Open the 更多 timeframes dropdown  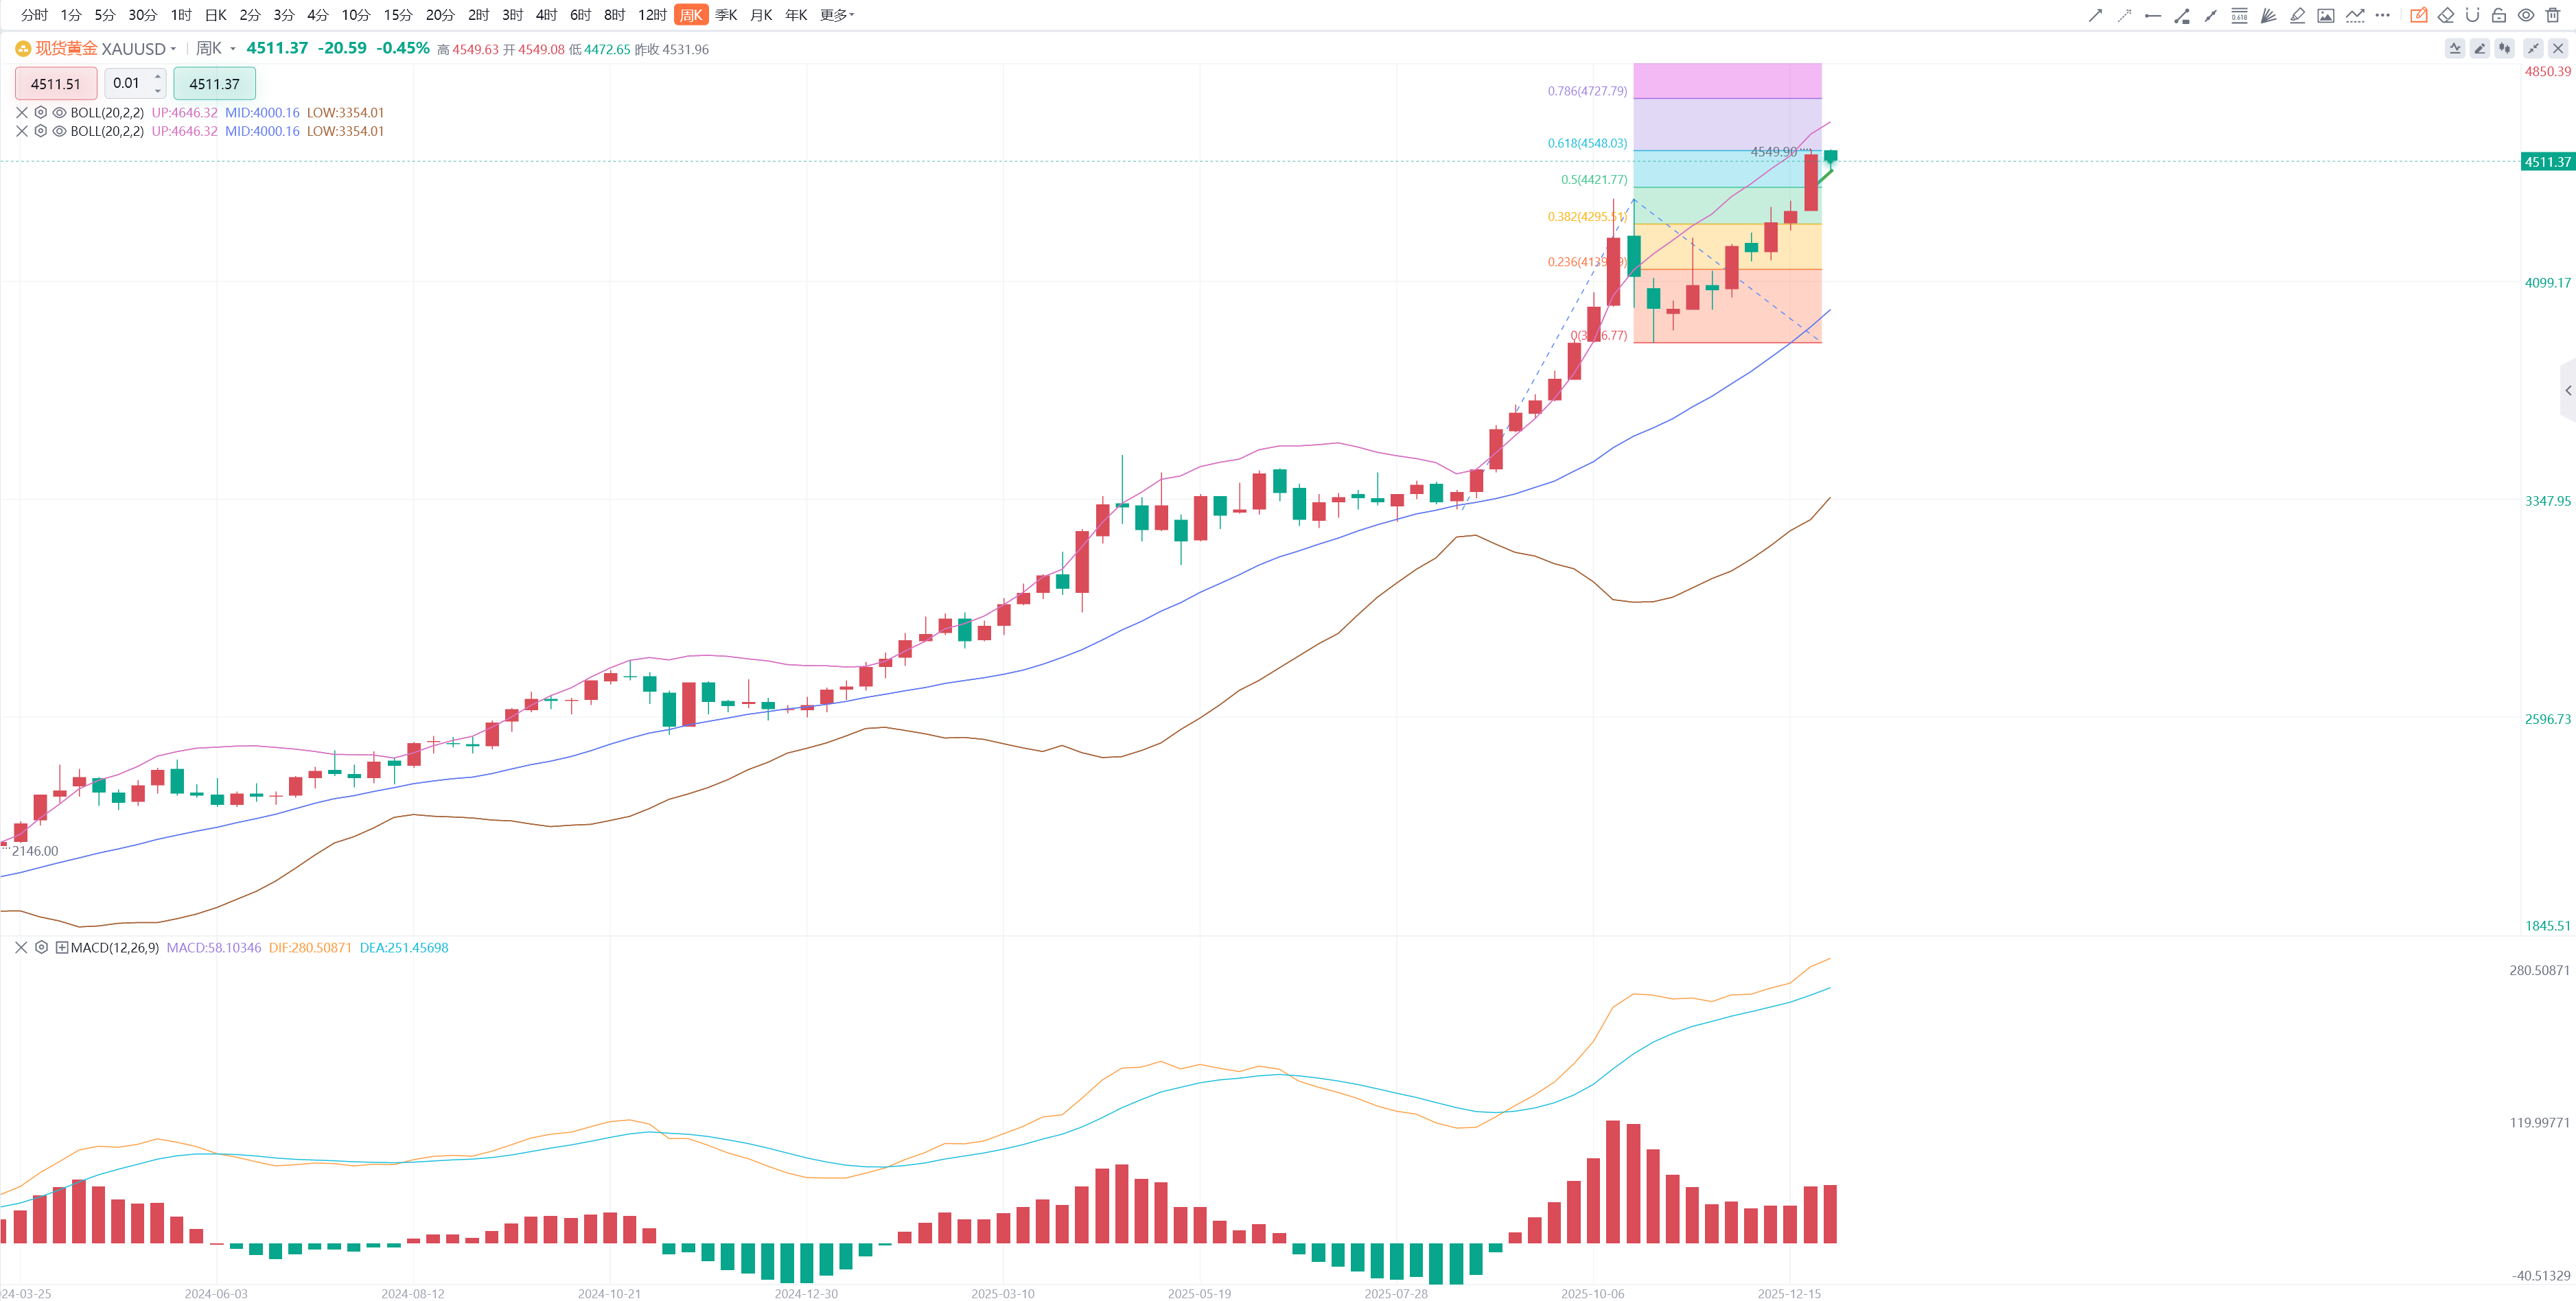tap(836, 15)
